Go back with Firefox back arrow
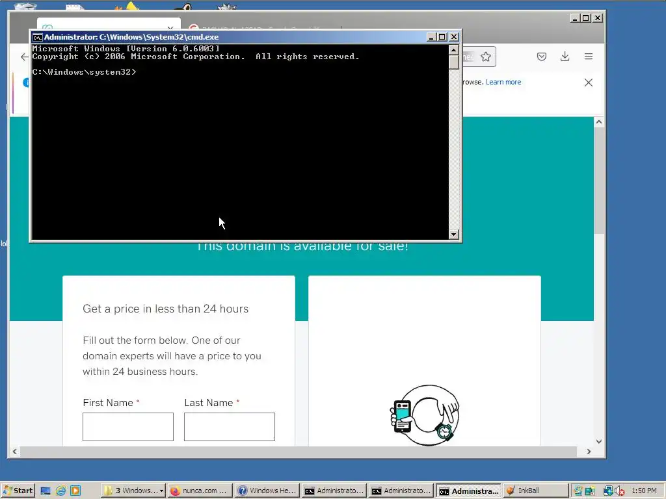666x499 pixels. (25, 57)
